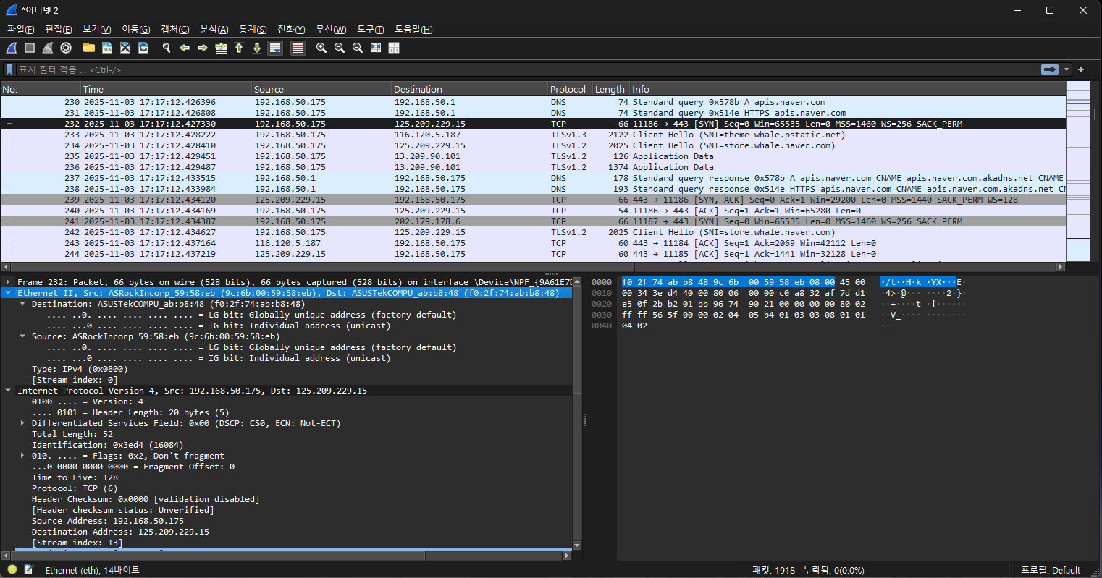The image size is (1102, 578).
Task: Click the Protocol column header
Action: [x=568, y=89]
